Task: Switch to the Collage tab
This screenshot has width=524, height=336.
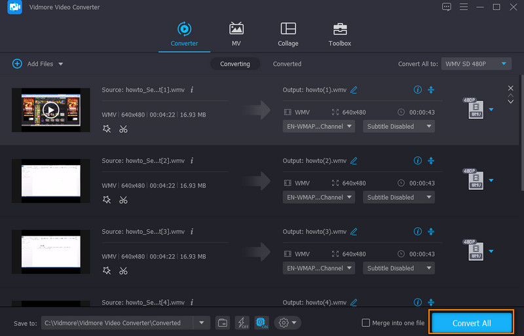Action: pos(288,34)
